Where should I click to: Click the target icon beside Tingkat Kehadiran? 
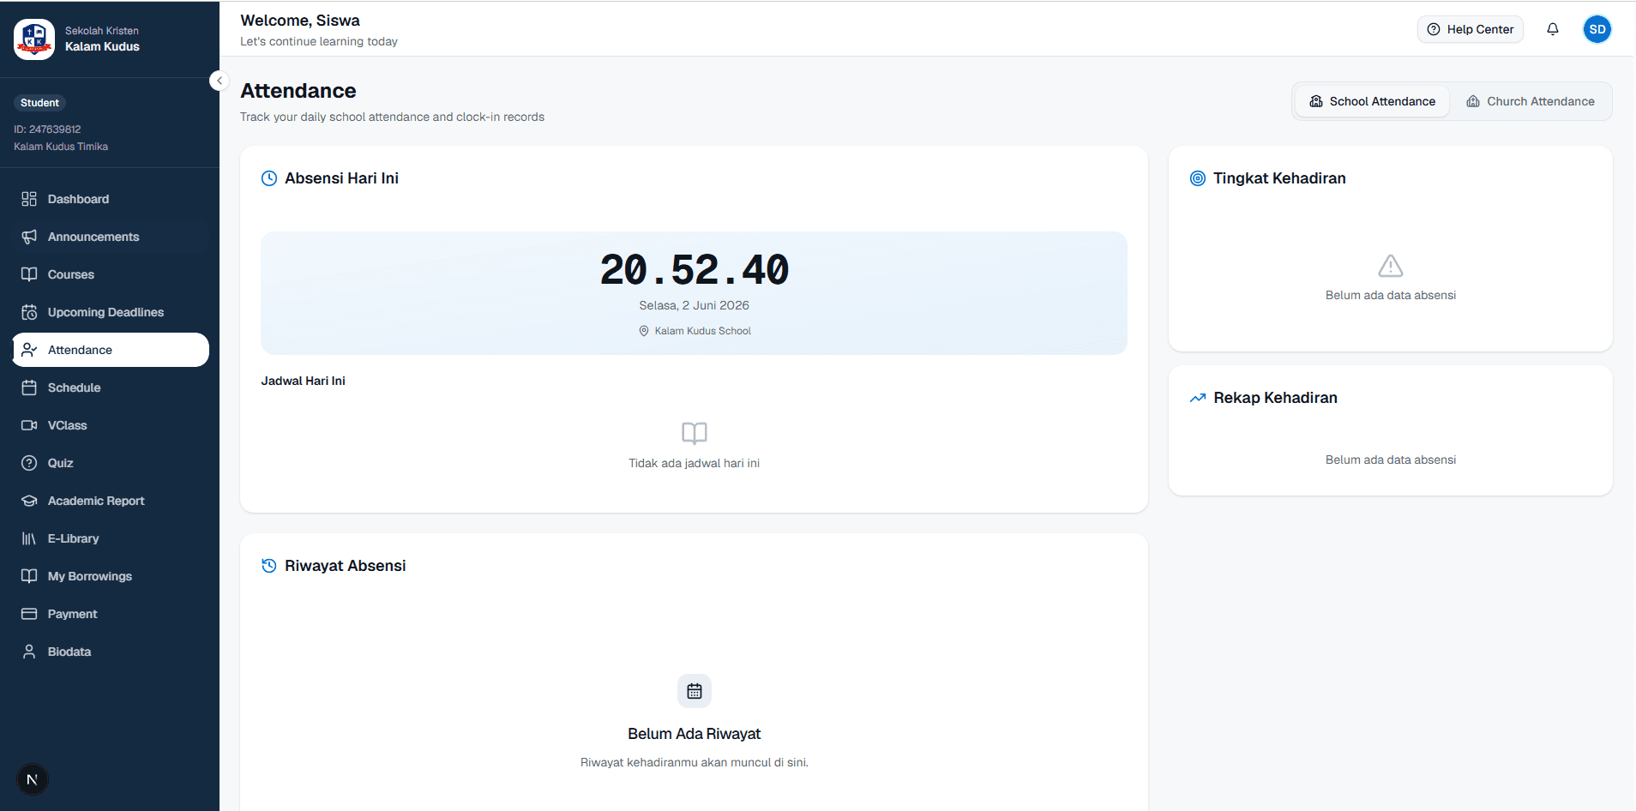click(1198, 178)
